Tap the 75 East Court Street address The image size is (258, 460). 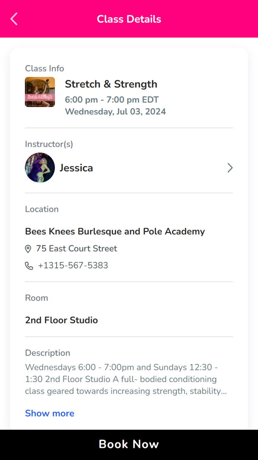77,248
